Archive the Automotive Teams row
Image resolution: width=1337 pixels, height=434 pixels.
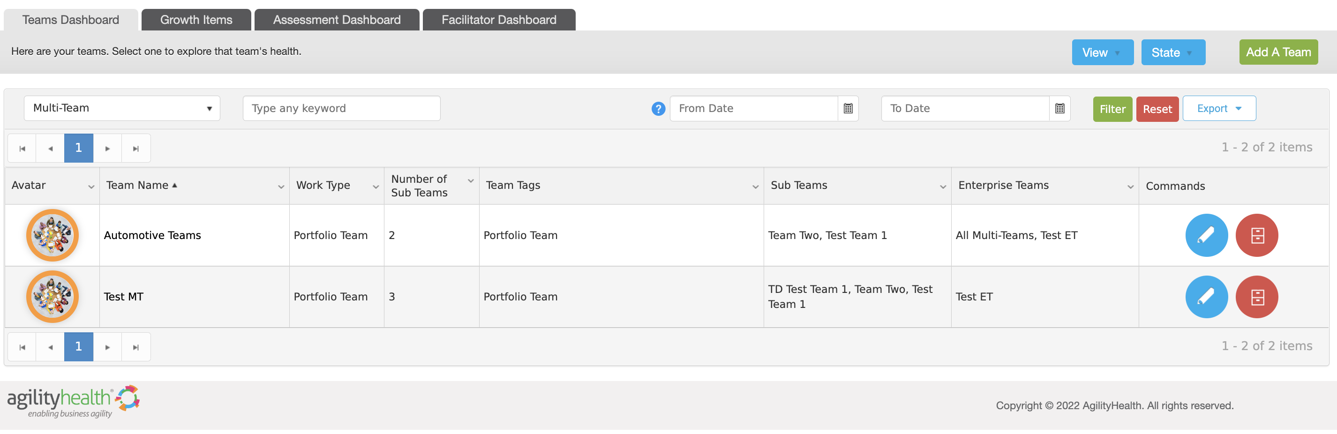point(1256,235)
